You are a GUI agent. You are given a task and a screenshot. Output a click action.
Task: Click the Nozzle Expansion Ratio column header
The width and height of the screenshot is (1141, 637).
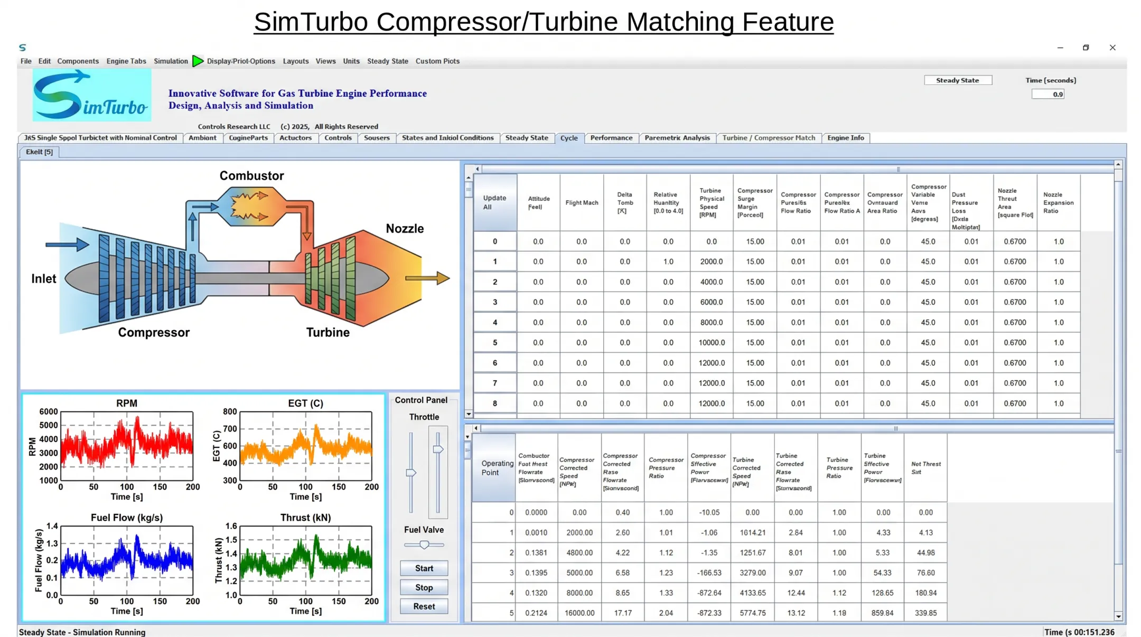(x=1059, y=203)
